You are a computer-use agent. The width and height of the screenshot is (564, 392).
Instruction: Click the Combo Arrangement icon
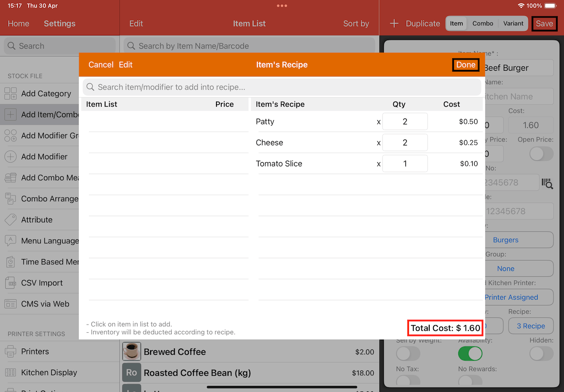(x=11, y=199)
